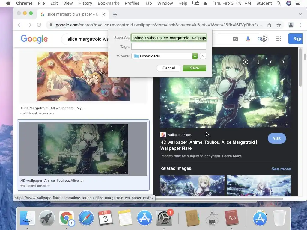Open the Chrome profile avatar
Viewport: 307px width, 230px height.
click(x=291, y=25)
